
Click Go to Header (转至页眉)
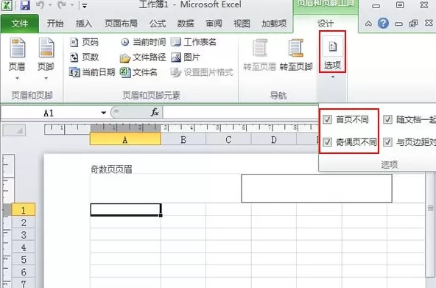coord(259,55)
